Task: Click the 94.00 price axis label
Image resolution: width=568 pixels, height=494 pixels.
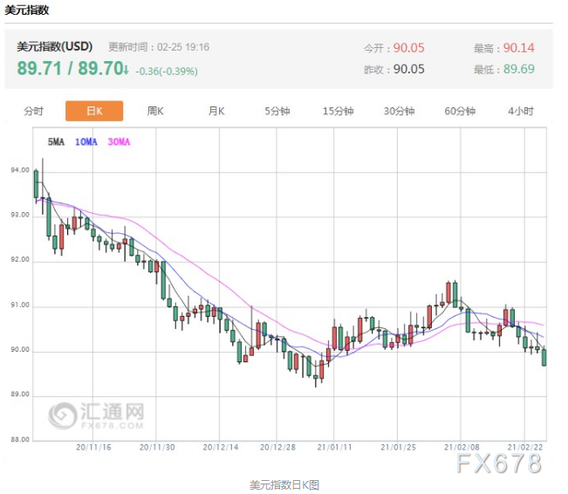Action: [x=20, y=170]
